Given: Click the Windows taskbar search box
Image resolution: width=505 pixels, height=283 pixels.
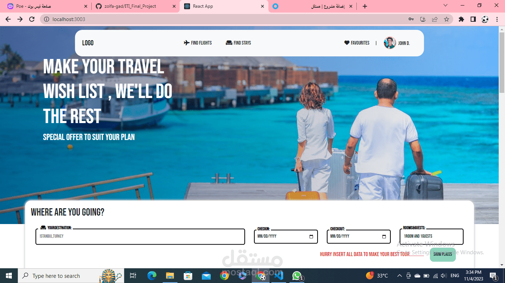Looking at the screenshot, I should click(x=70, y=276).
